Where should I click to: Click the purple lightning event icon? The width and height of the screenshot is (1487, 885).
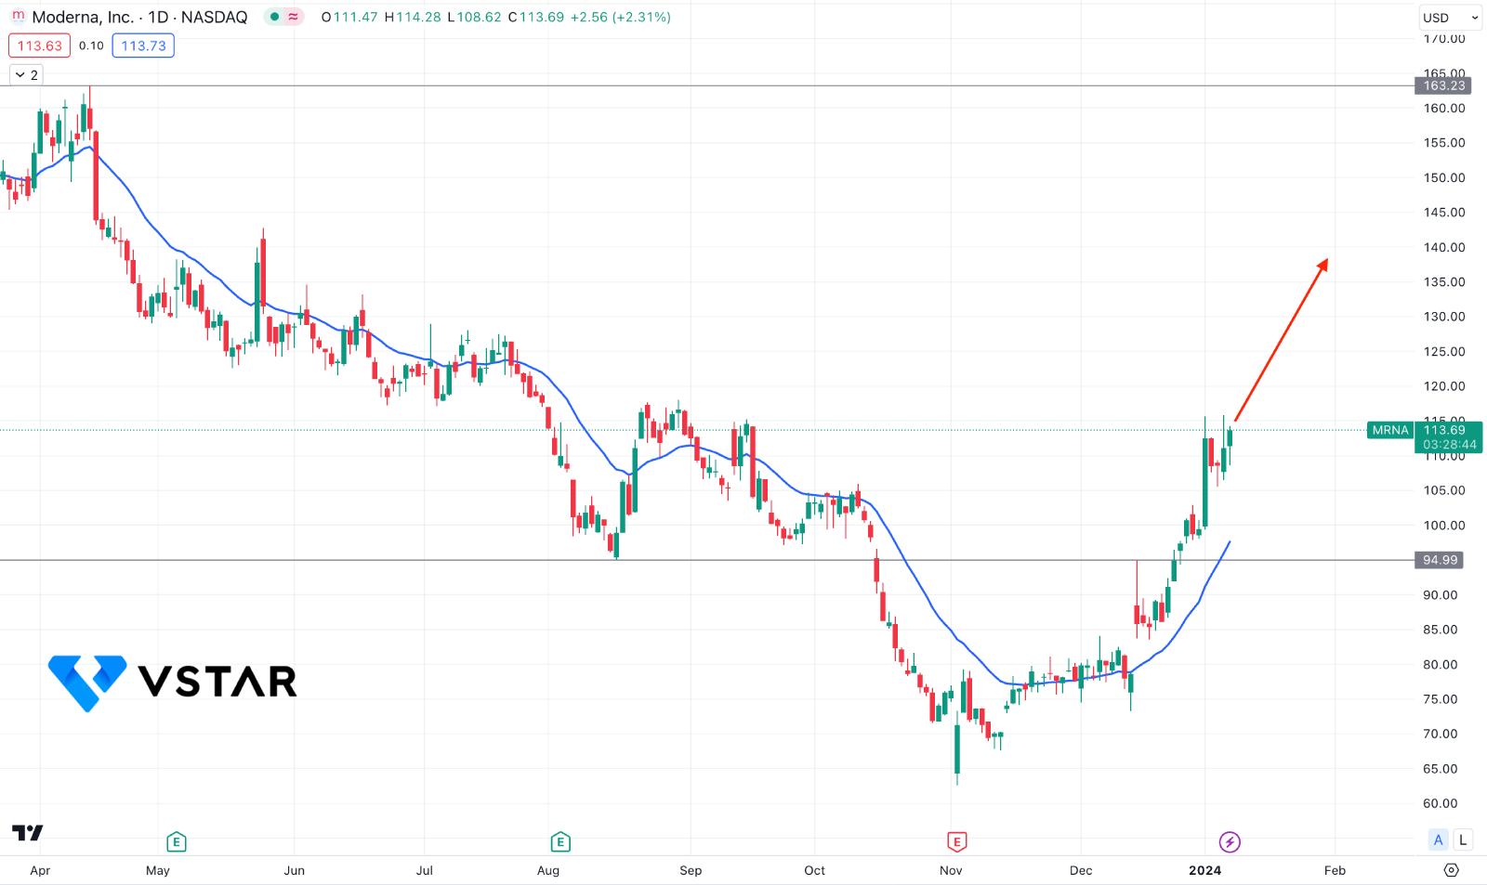click(1230, 842)
